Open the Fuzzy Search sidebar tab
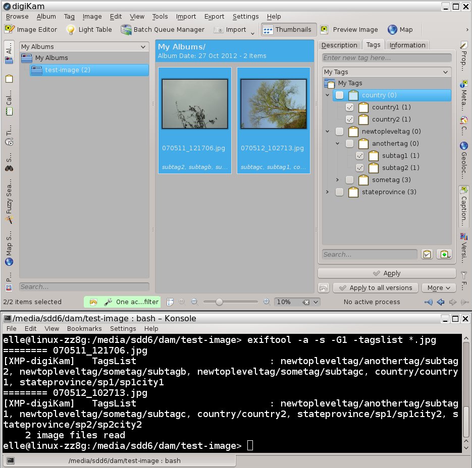The image size is (472, 468). (x=9, y=202)
